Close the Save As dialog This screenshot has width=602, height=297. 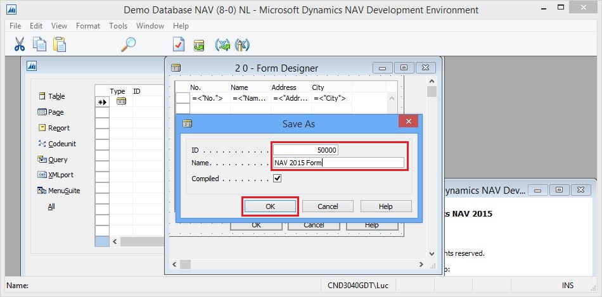point(409,121)
